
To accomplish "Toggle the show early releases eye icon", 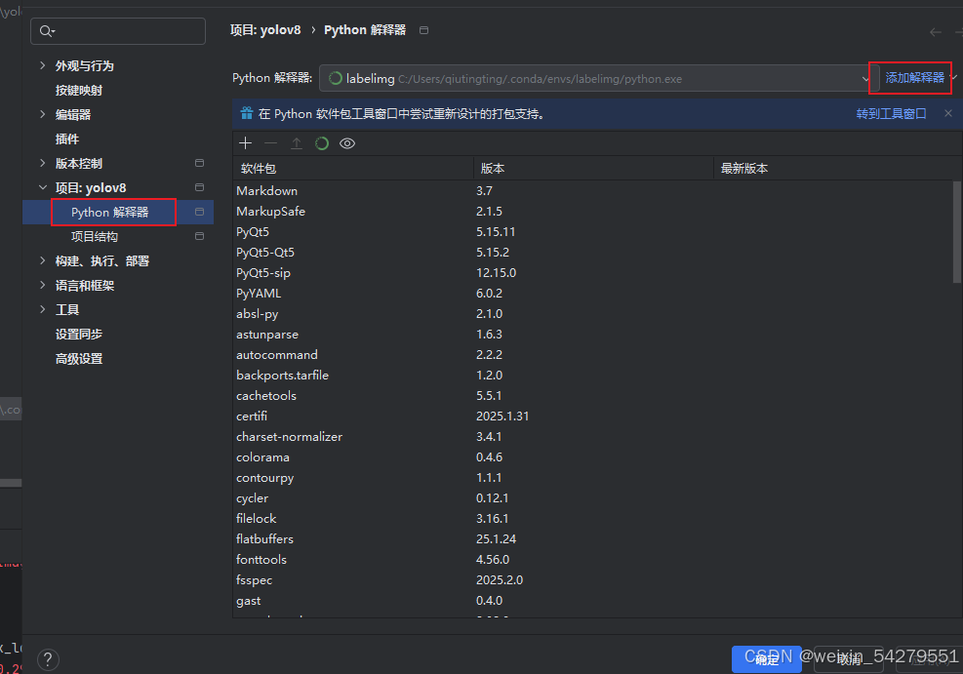I will (x=347, y=143).
